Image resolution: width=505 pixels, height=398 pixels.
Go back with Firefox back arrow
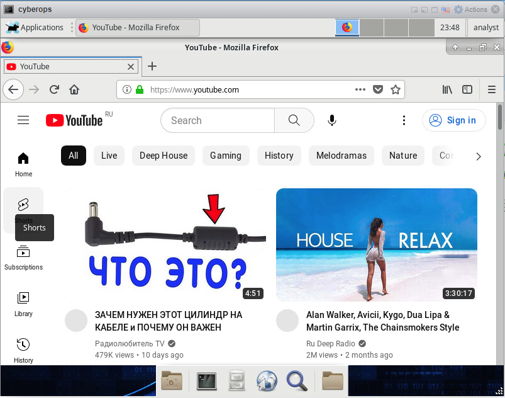[x=13, y=89]
